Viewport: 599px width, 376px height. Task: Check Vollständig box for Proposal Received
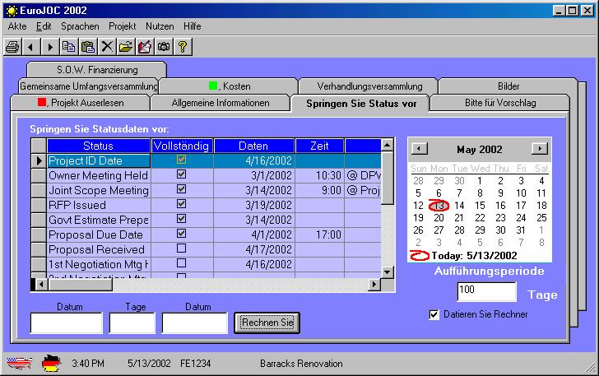[182, 248]
